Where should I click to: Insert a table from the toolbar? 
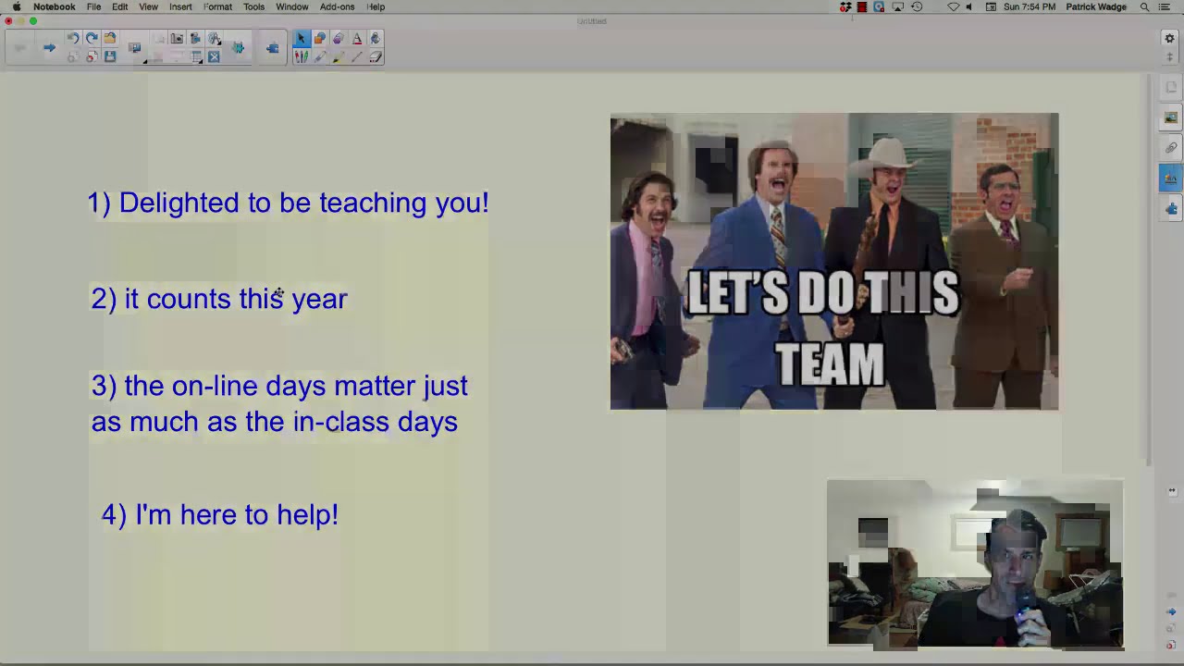196,56
